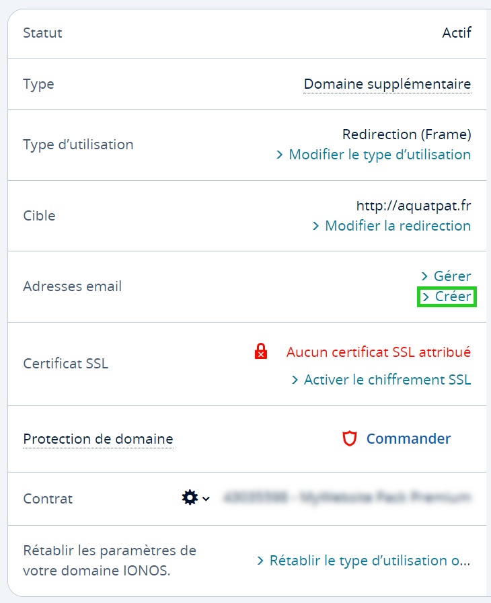Click the chevron before Créer
Viewport: 491px width, 603px height.
tap(425, 296)
